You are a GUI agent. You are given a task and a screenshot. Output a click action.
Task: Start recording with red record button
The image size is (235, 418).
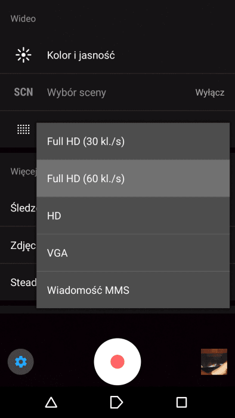[x=117, y=362]
